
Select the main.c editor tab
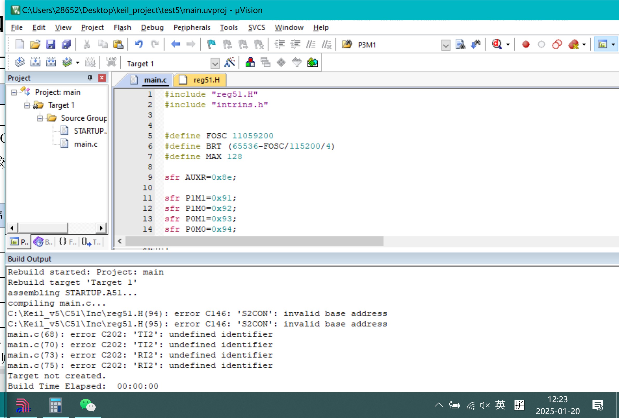(x=149, y=80)
